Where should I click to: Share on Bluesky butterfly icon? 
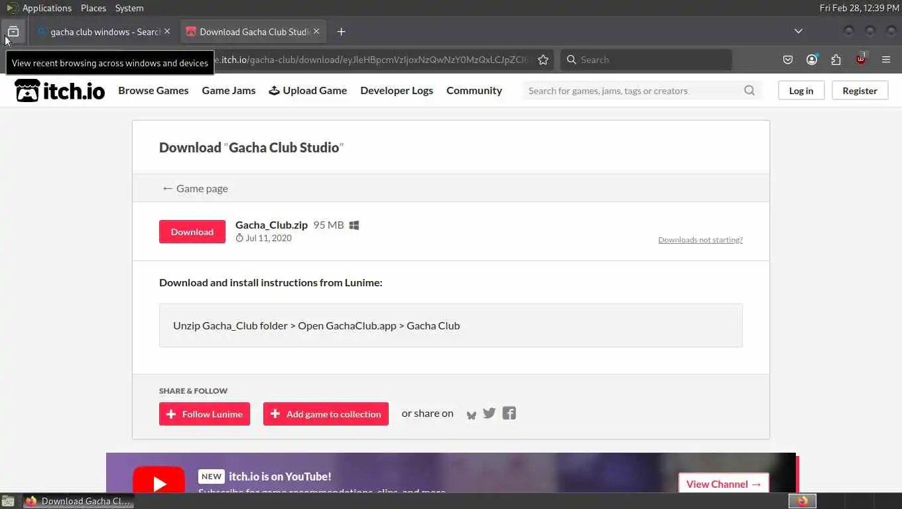coord(472,414)
